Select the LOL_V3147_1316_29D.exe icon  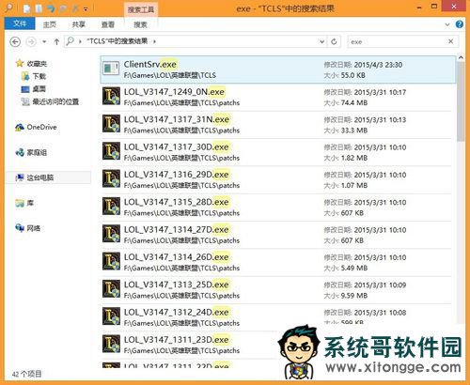(x=111, y=178)
